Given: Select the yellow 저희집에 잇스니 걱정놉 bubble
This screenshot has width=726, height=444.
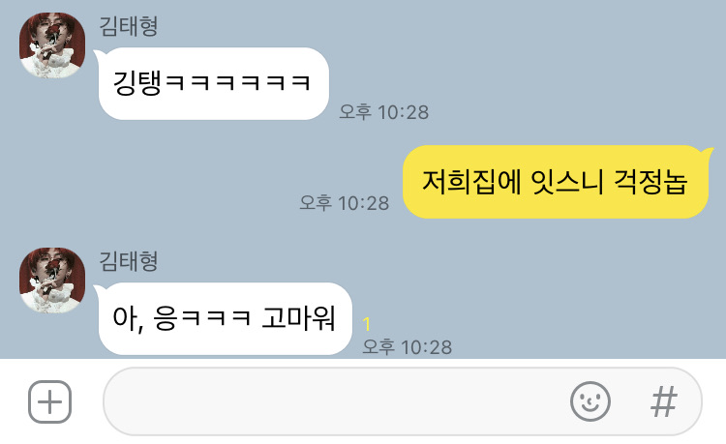Looking at the screenshot, I should point(556,182).
